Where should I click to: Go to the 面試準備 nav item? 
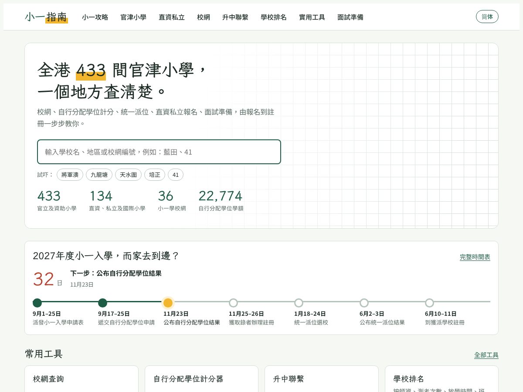coord(350,17)
